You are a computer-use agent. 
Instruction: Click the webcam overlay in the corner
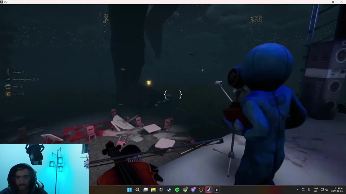[x=44, y=169]
